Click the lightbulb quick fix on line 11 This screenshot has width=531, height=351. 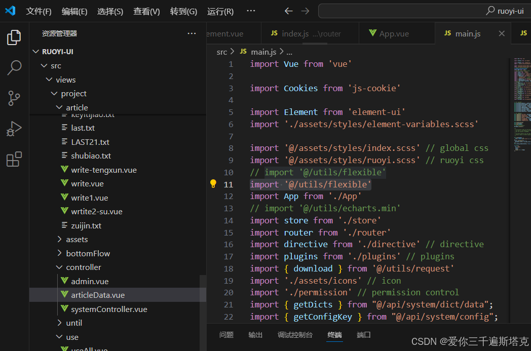click(213, 184)
